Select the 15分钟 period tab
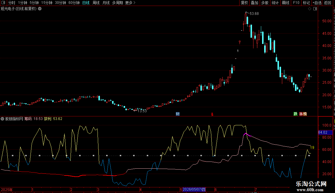Image resolution: width=335 pixels, height=193 pixels. point(47,3)
